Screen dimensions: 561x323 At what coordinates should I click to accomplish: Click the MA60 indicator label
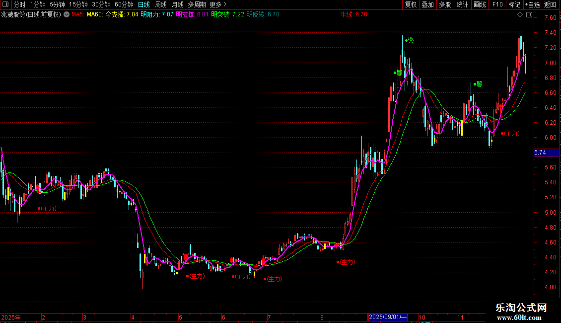(94, 15)
